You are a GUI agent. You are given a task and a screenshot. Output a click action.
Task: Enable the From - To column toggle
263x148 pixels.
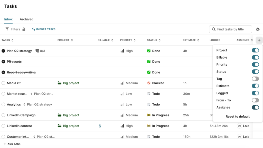(x=255, y=100)
